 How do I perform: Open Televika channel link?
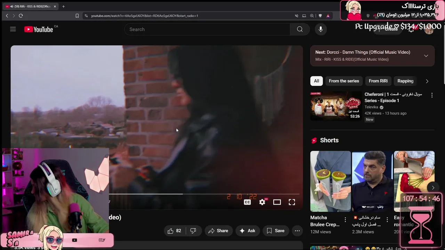click(x=371, y=107)
